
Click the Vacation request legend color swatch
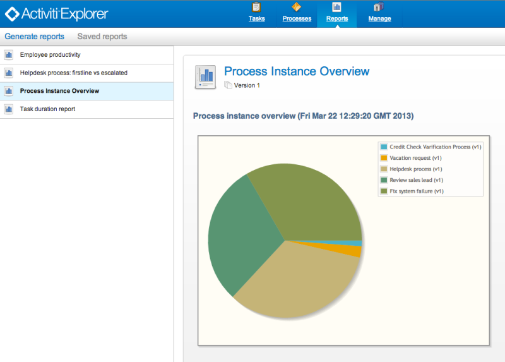tap(384, 158)
